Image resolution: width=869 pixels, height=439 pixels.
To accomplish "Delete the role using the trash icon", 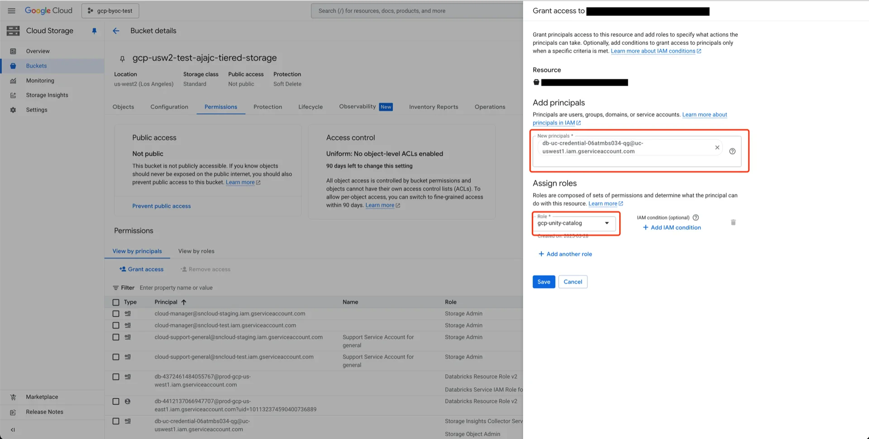I will click(733, 222).
